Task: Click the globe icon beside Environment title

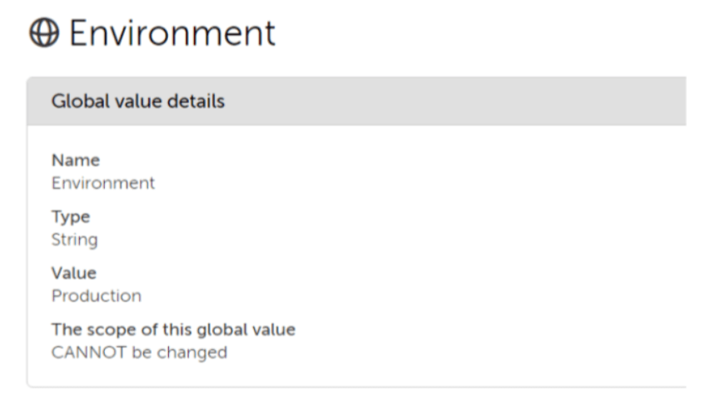Action: pyautogui.click(x=44, y=32)
